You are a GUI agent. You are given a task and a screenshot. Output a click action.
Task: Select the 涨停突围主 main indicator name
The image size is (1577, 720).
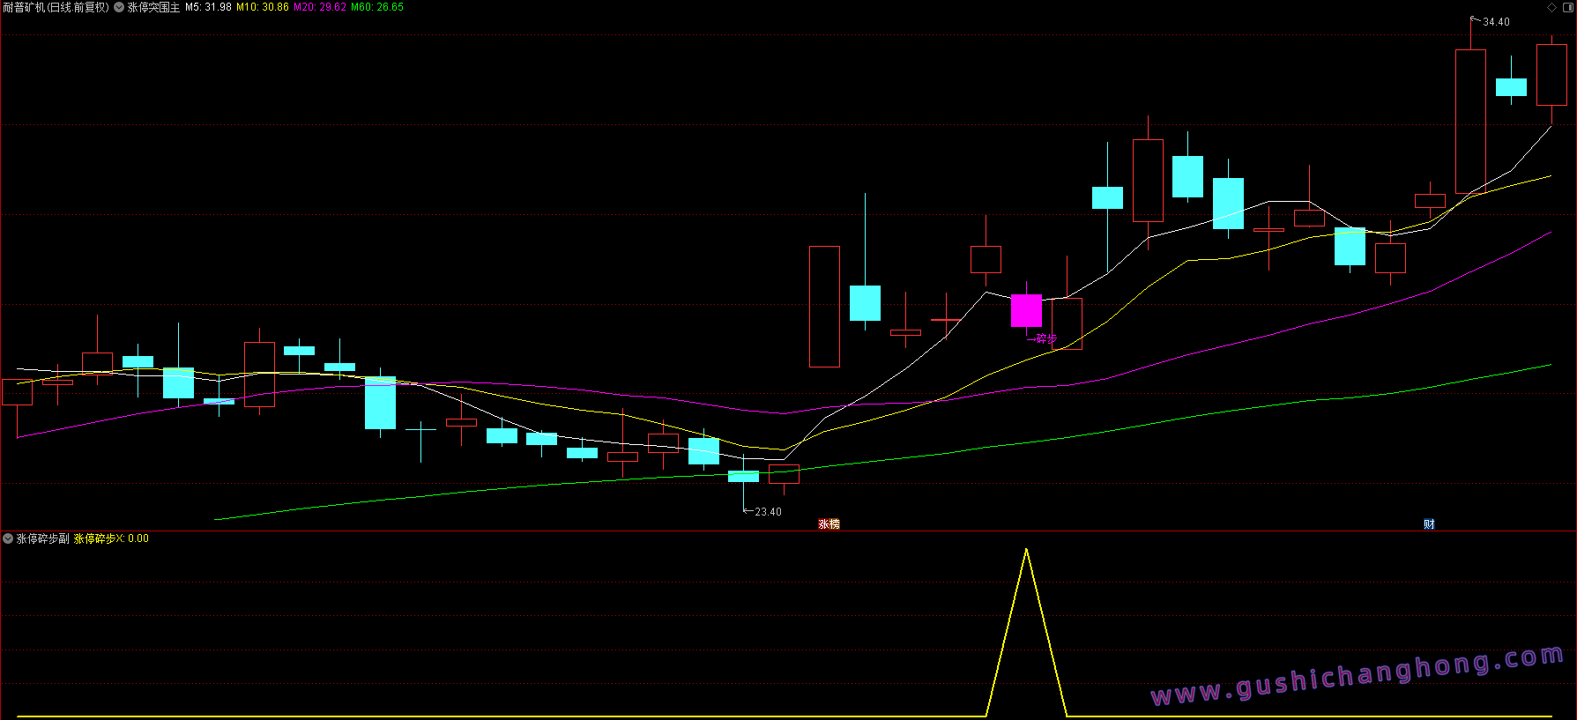[x=153, y=7]
